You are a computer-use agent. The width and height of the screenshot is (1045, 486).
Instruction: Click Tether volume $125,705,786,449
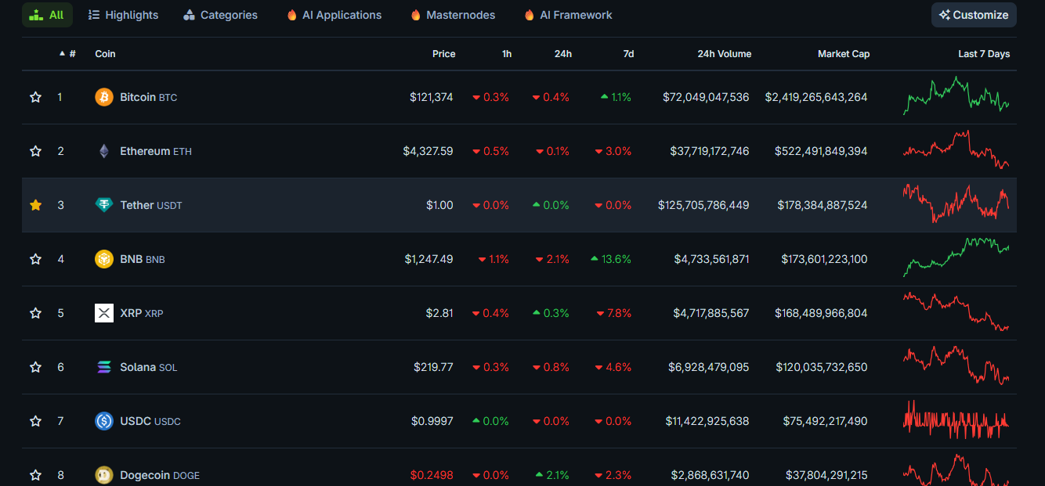click(x=703, y=205)
